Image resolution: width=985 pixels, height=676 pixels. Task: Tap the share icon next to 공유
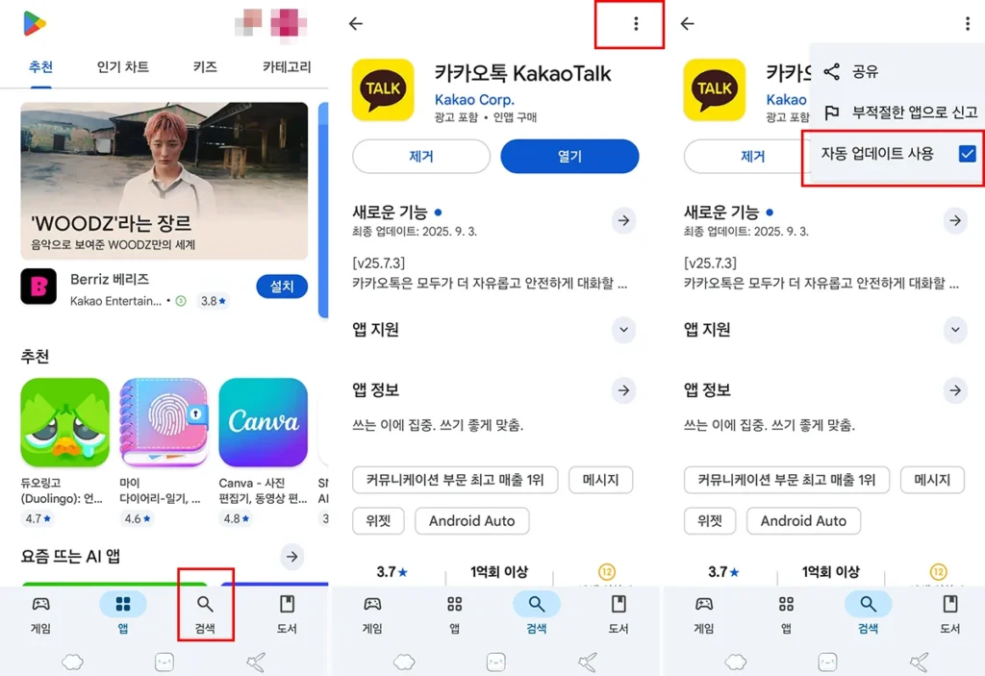pyautogui.click(x=832, y=71)
